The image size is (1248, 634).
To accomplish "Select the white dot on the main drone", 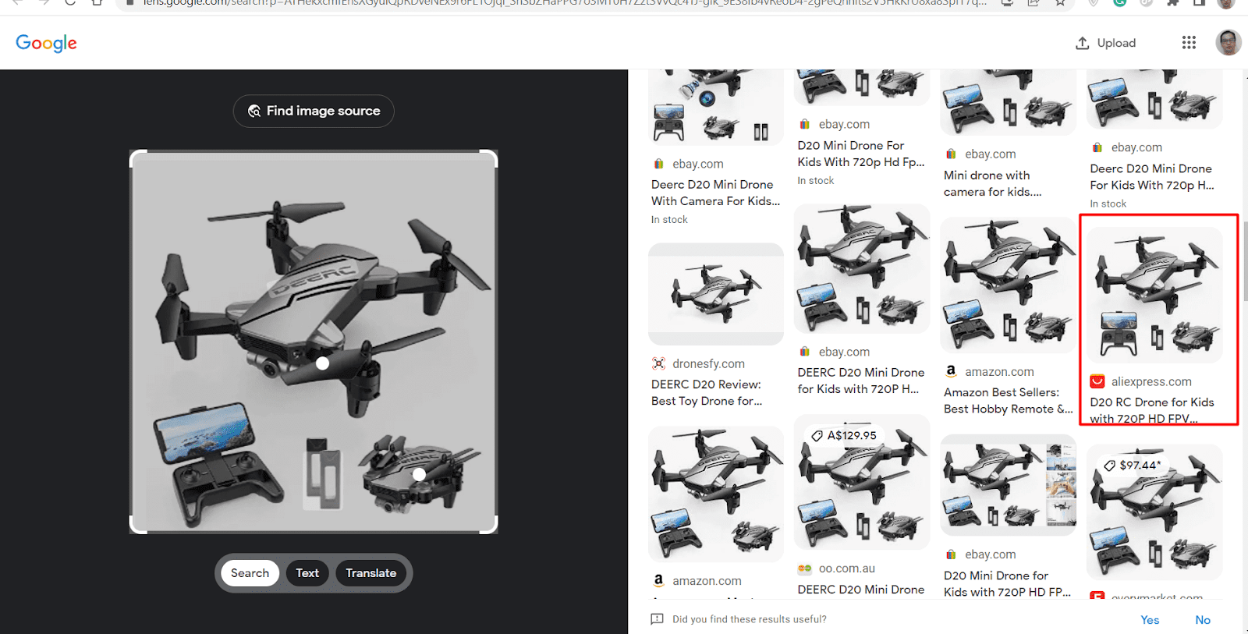I will pyautogui.click(x=322, y=363).
